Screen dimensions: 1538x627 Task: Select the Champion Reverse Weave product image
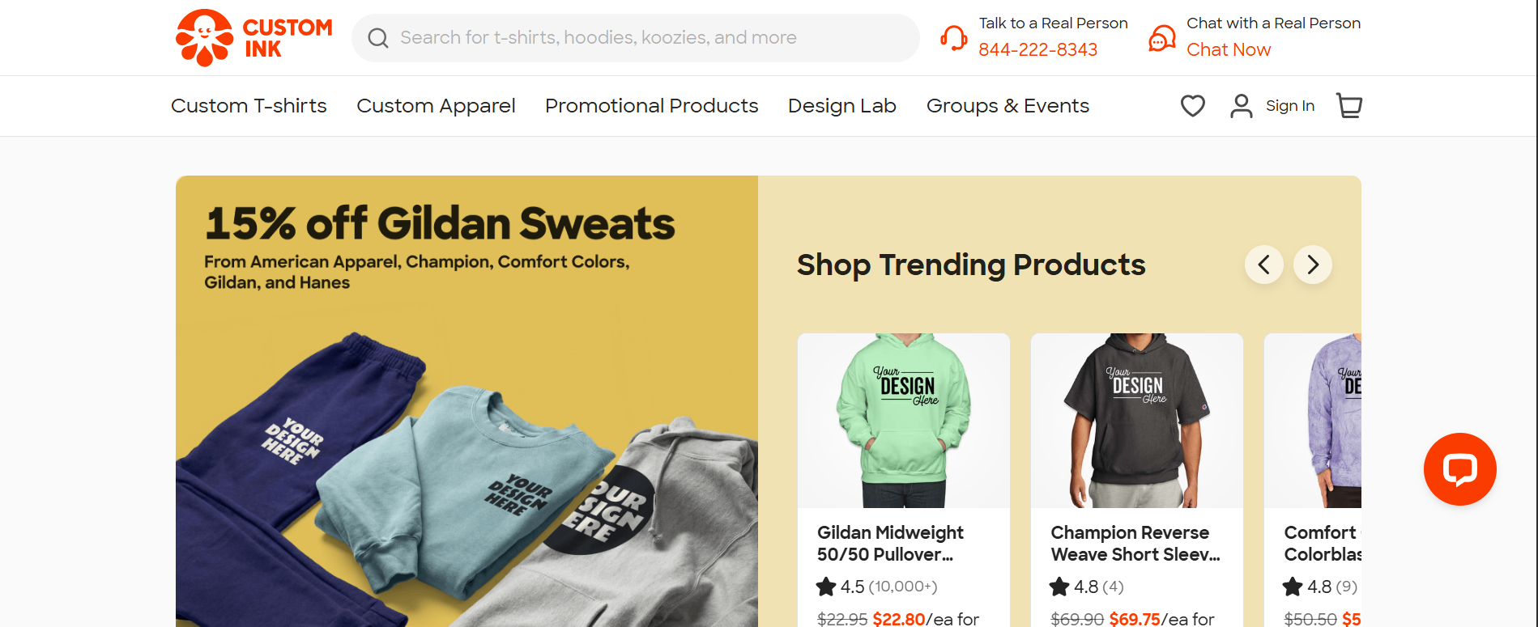(1135, 420)
